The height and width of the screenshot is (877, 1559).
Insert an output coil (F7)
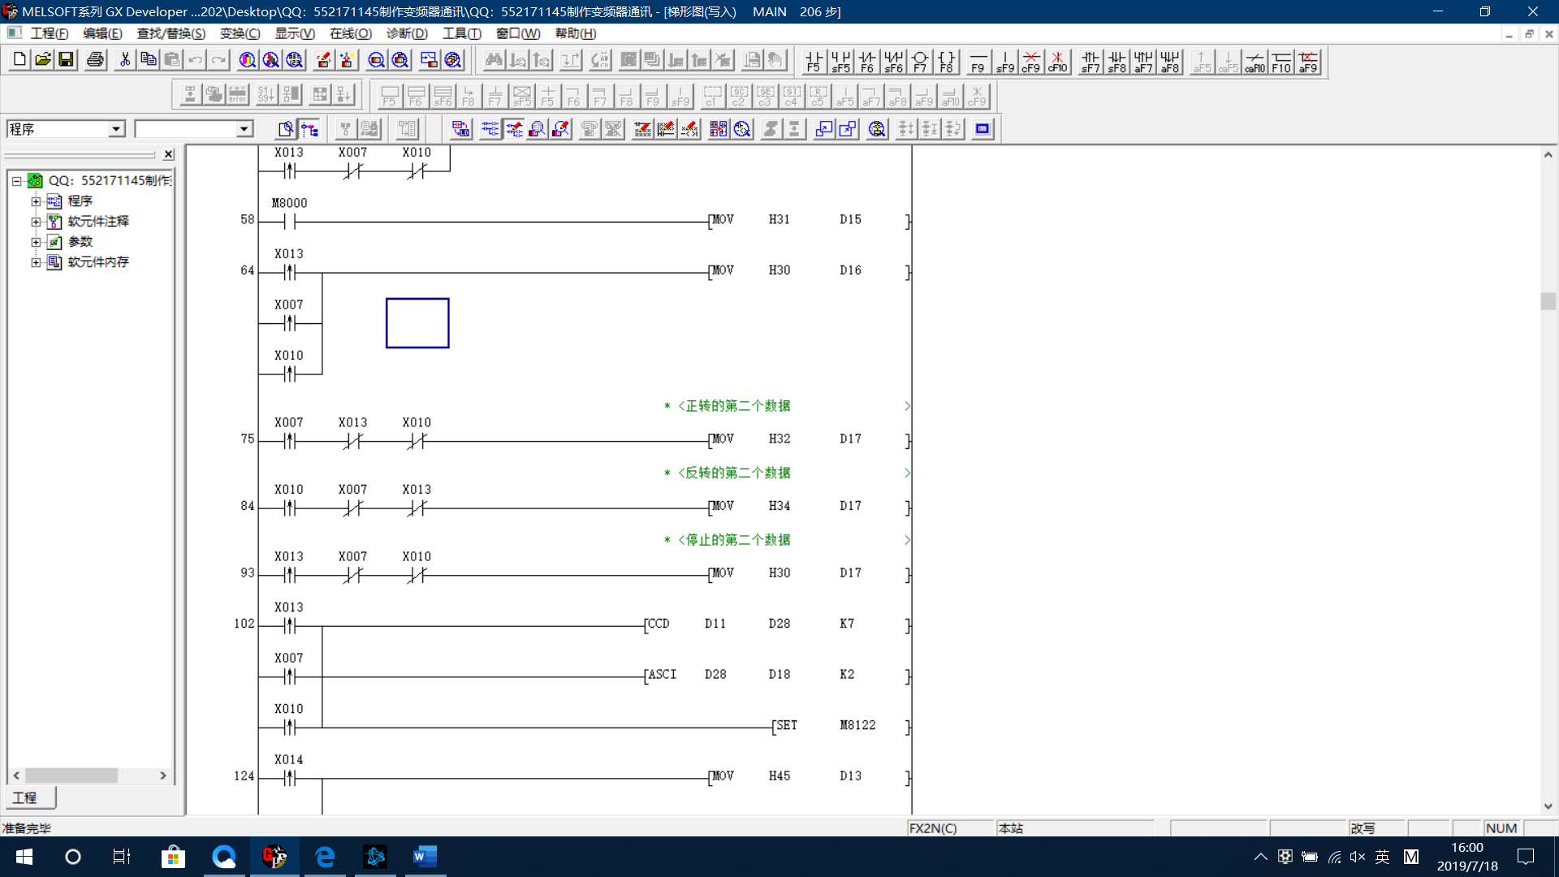tap(920, 62)
